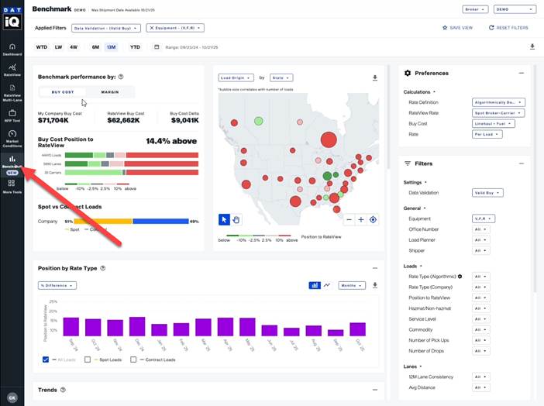Screen dimensions: 544x406
Task: Click the Save View button
Action: 457,28
